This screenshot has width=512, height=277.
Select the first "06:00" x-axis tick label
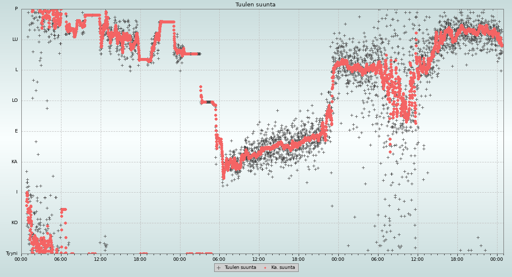tap(61, 259)
